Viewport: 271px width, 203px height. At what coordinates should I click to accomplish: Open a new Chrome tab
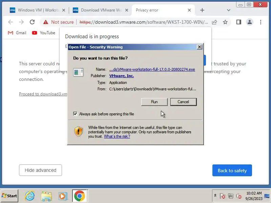pos(202,10)
